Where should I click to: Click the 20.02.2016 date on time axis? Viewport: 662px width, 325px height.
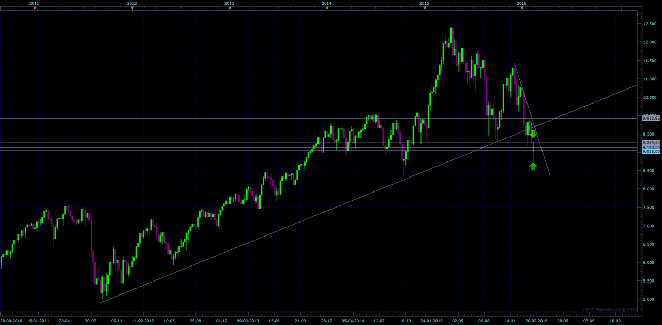pyautogui.click(x=535, y=321)
